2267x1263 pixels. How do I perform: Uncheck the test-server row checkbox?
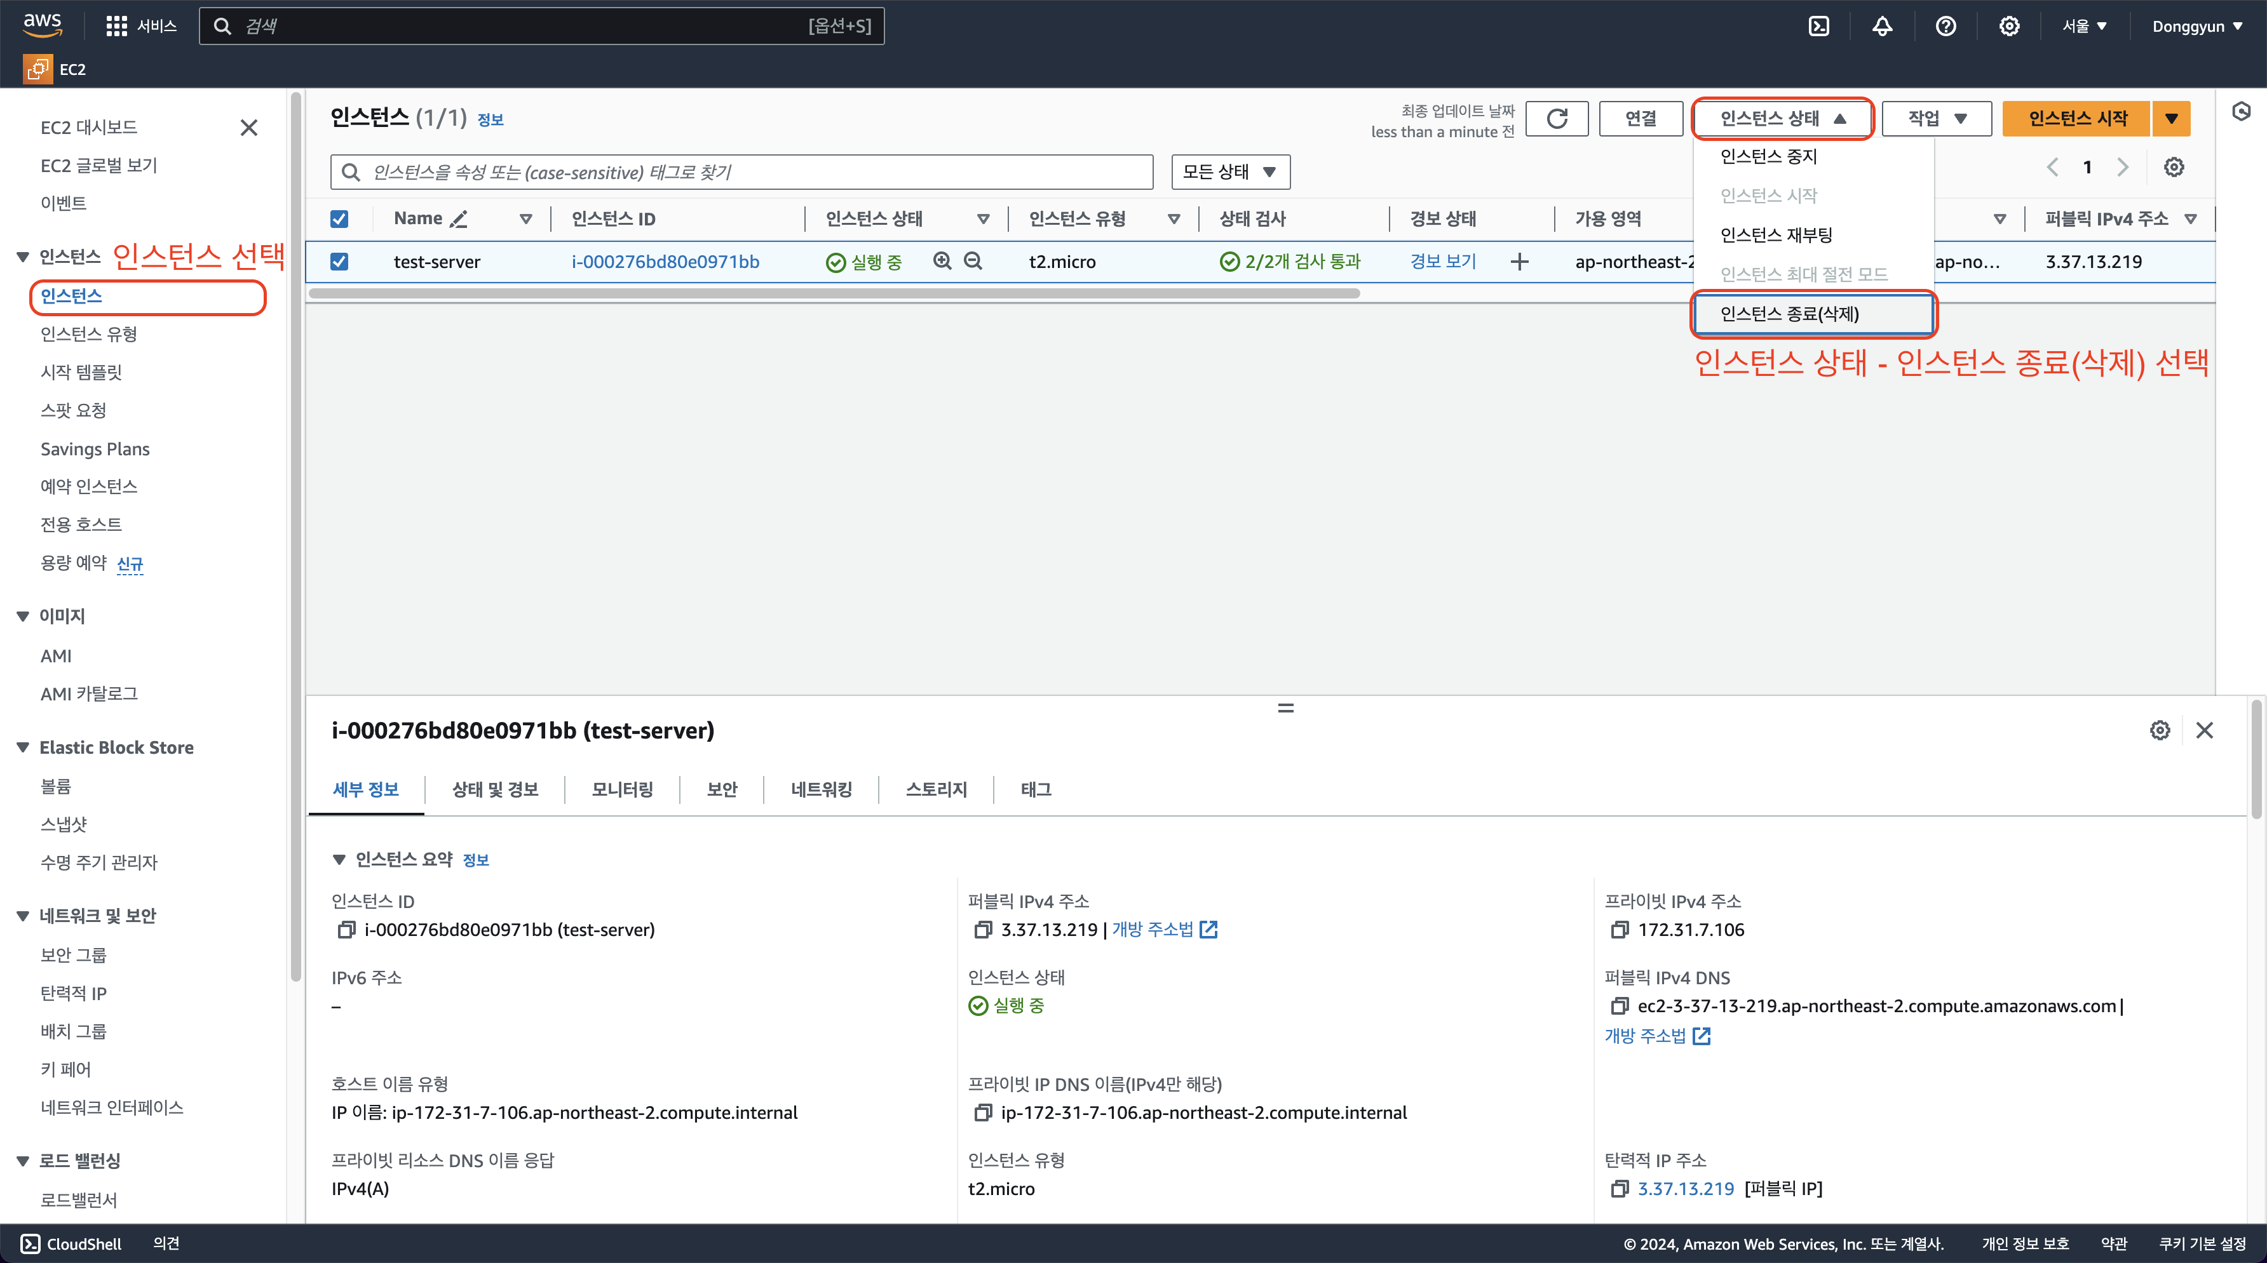point(339,261)
